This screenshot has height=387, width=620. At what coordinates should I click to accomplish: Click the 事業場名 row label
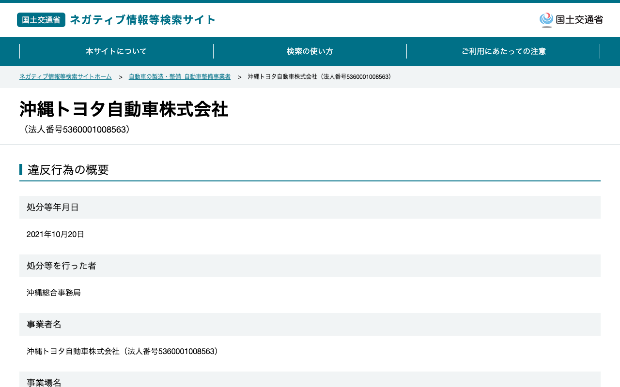tap(310, 380)
